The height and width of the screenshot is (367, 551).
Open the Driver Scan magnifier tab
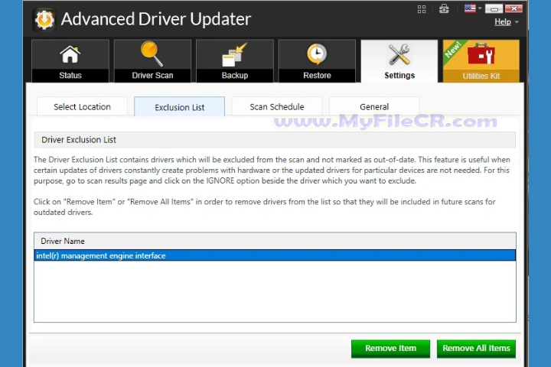pos(152,61)
